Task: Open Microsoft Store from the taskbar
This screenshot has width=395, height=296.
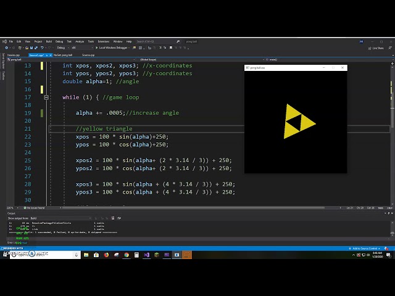Action: (96, 255)
